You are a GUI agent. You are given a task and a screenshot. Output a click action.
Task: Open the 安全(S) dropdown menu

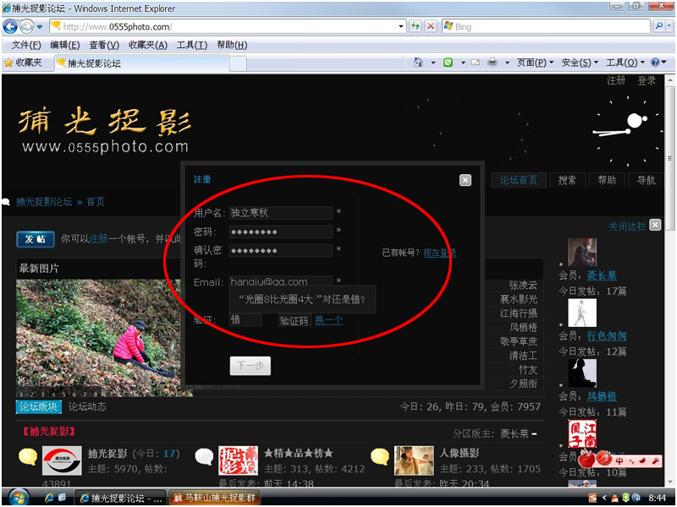tap(580, 63)
